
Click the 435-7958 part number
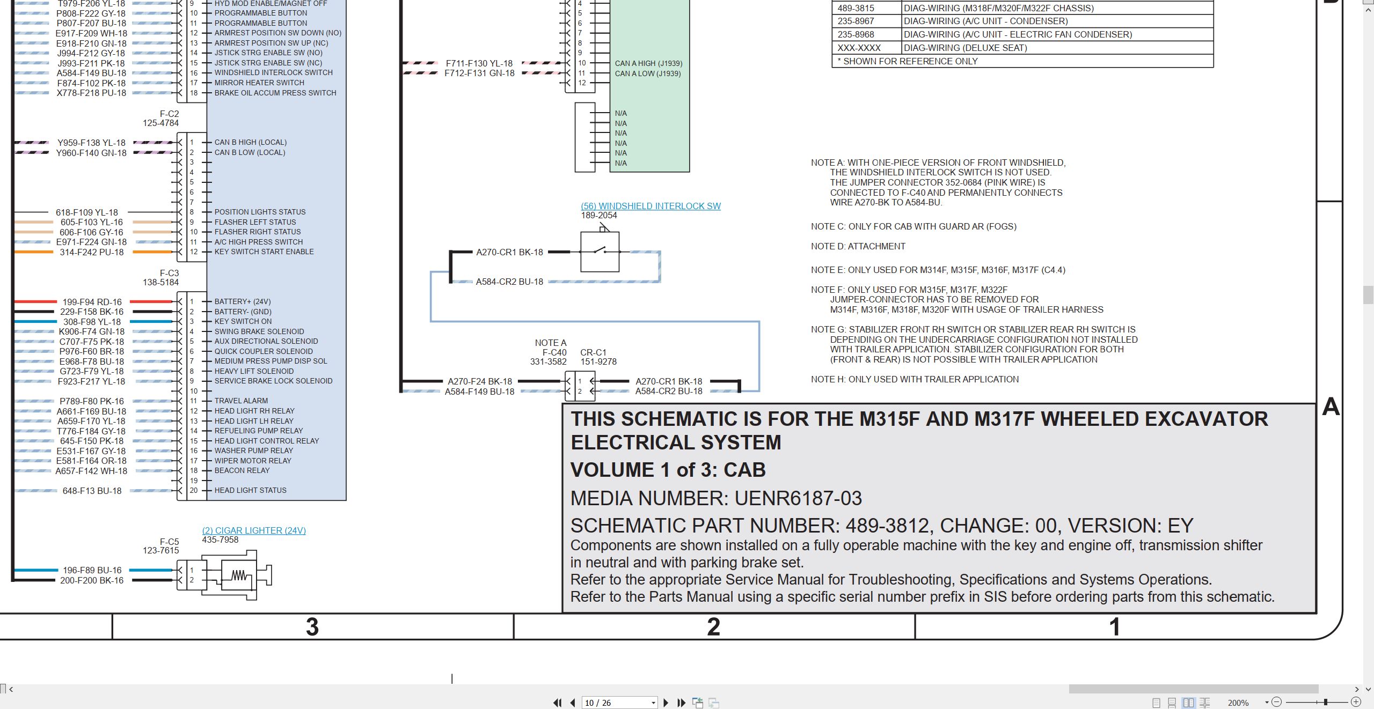220,540
